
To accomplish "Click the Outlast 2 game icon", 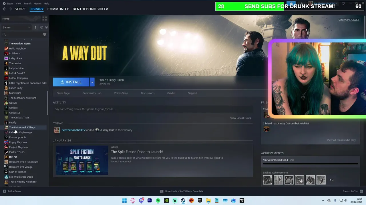I will 6,113.
